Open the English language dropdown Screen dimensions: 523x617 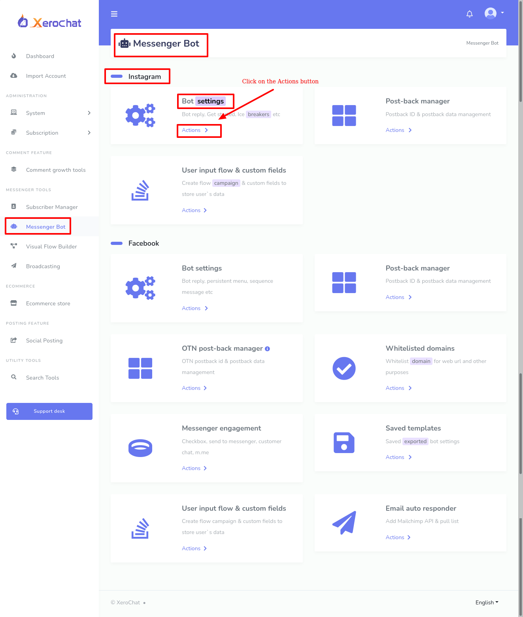[487, 602]
